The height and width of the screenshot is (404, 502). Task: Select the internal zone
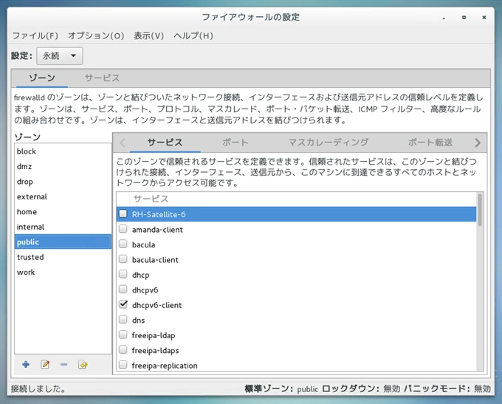[63, 227]
